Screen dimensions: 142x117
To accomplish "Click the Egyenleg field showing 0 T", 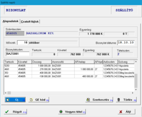I will pyautogui.click(x=116, y=34).
